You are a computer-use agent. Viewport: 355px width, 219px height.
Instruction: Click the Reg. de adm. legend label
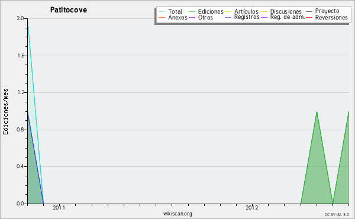[288, 17]
